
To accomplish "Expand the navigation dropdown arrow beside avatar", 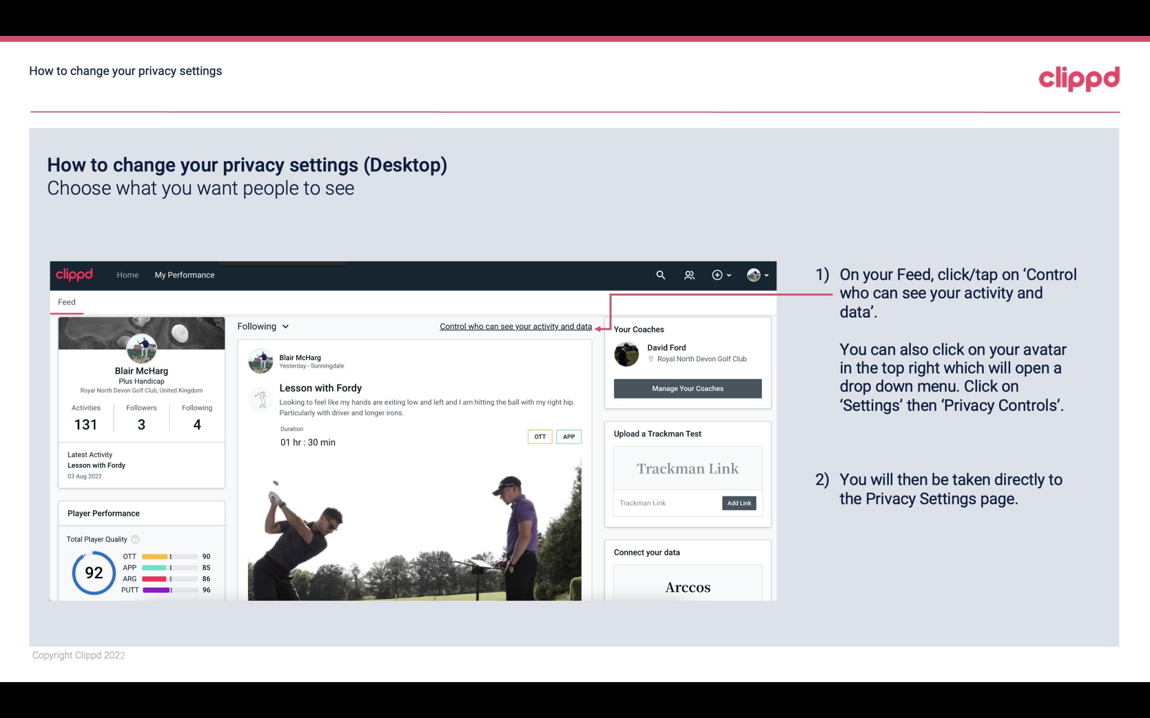I will click(765, 275).
